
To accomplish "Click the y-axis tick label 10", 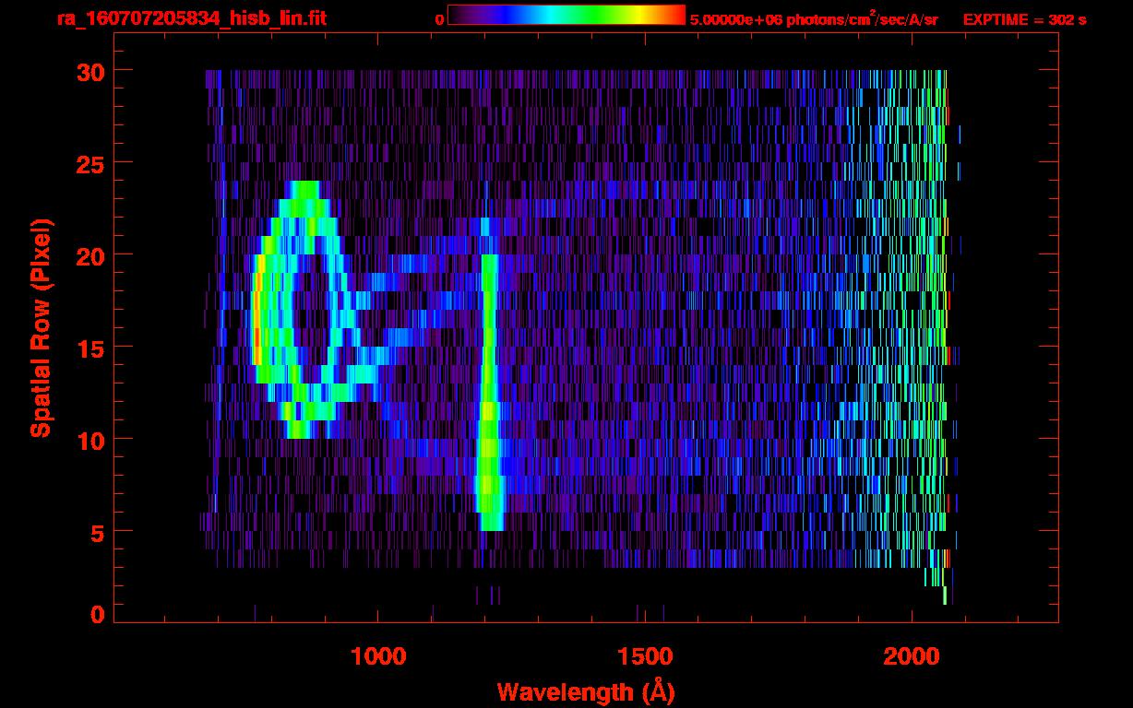I will [91, 440].
